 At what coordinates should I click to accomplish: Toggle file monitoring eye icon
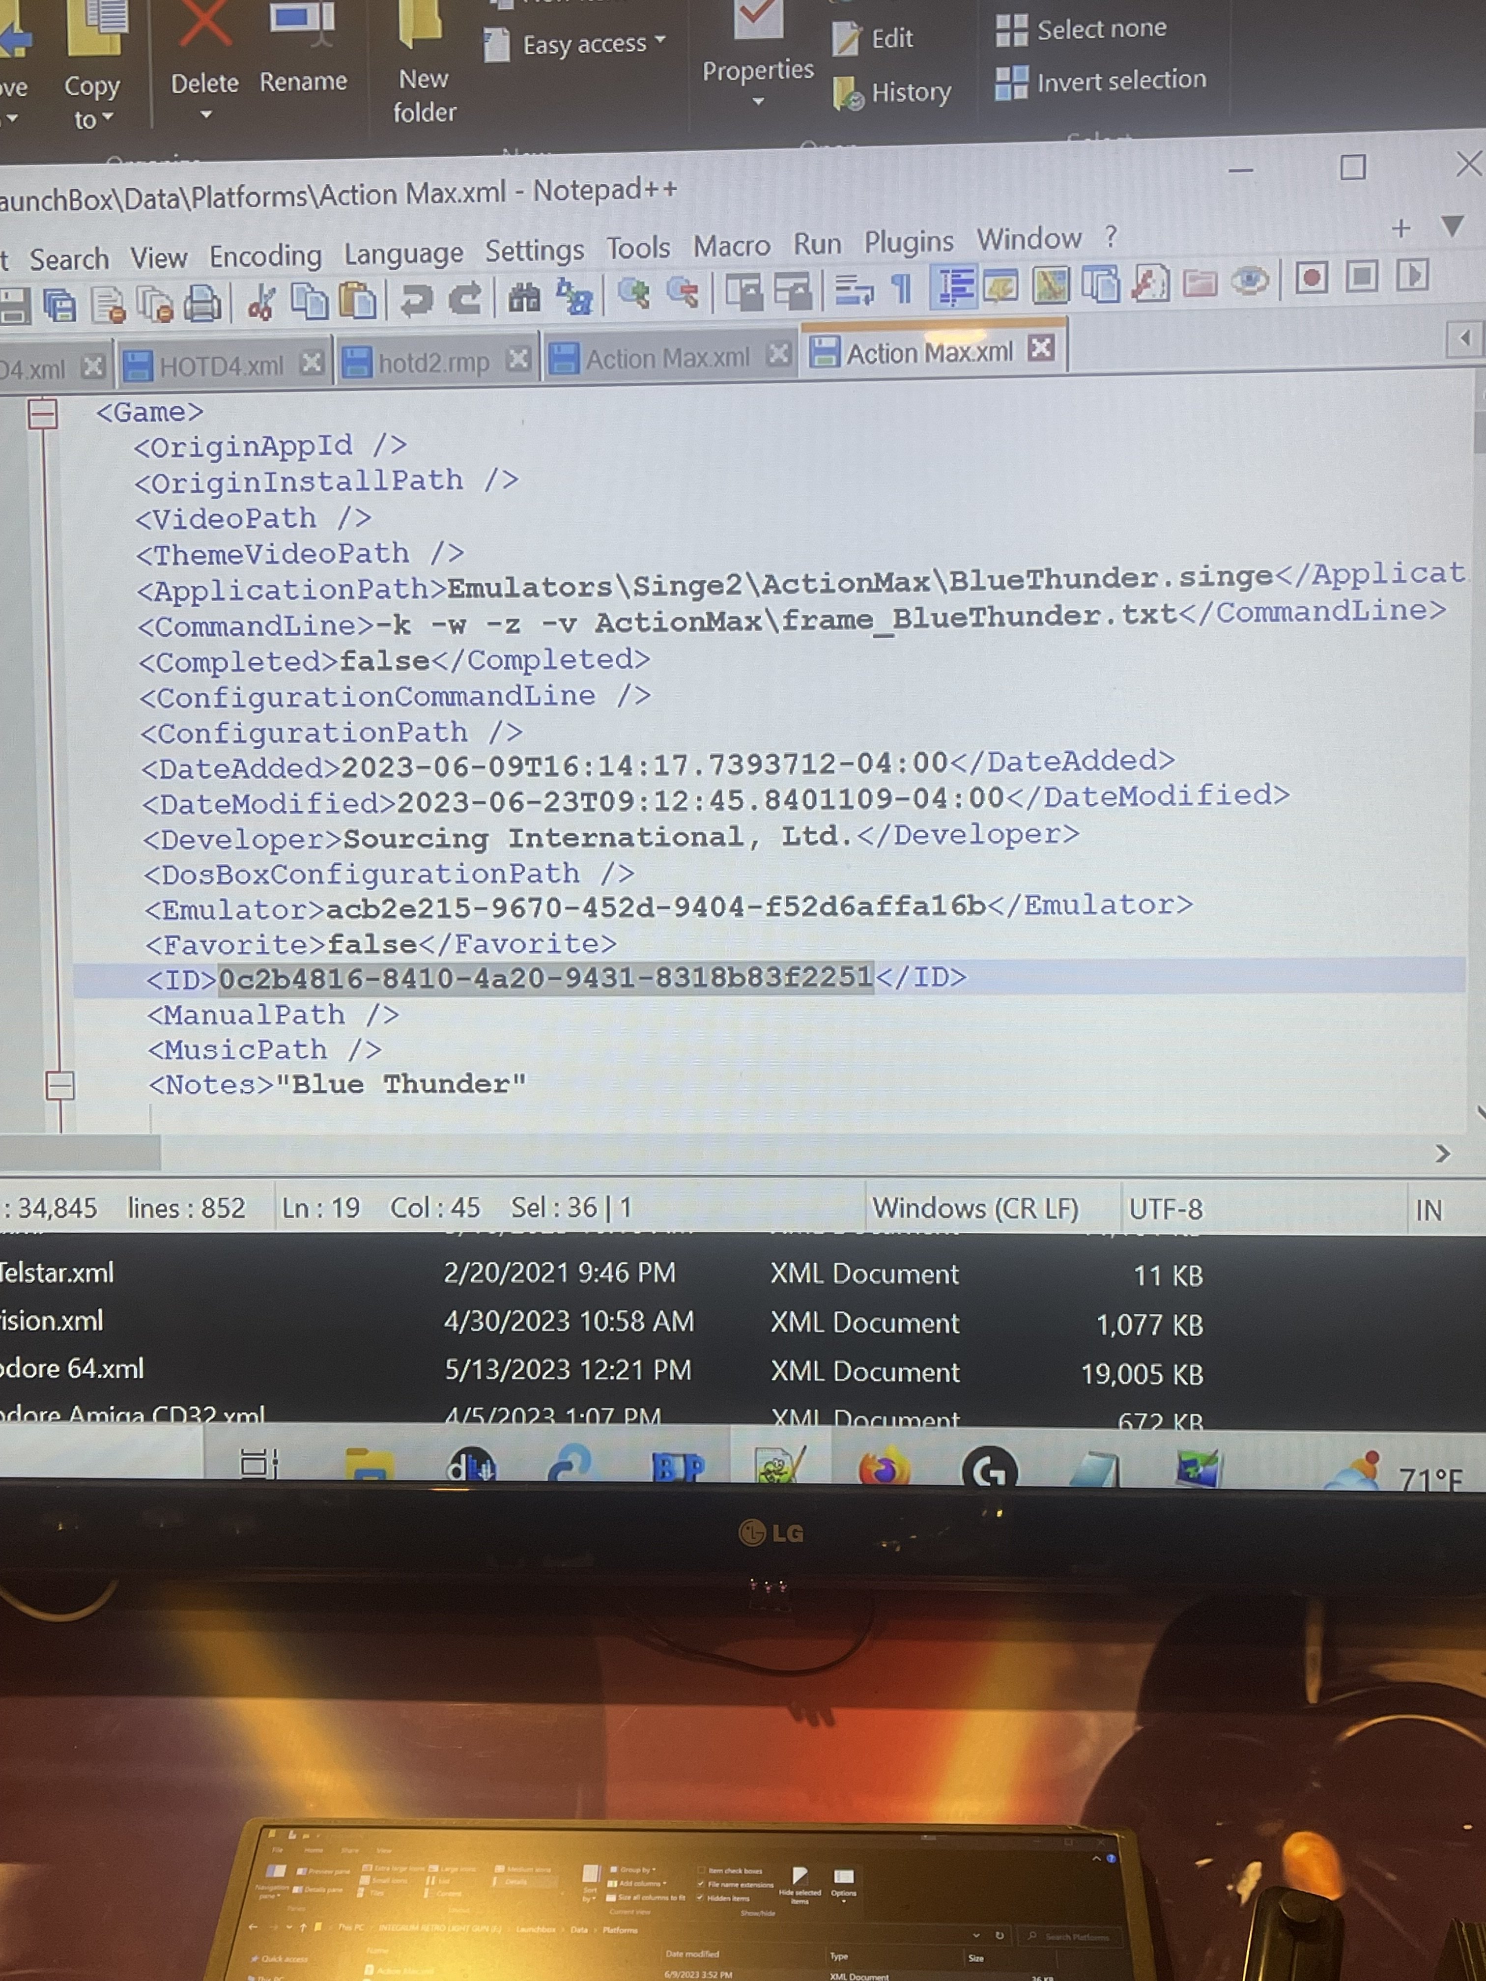pos(1251,281)
